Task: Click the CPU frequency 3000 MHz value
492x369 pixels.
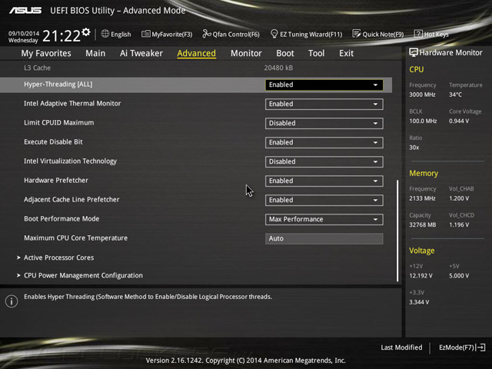Action: click(x=422, y=95)
